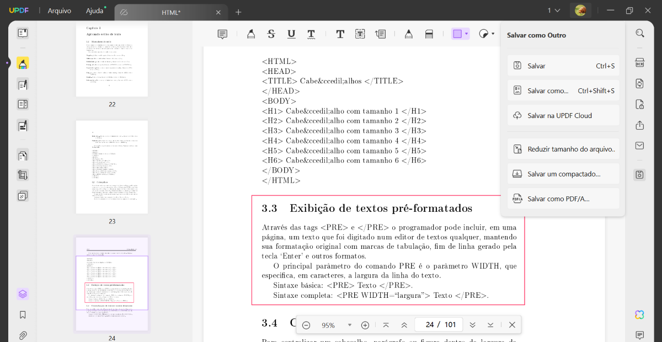Select the underline annotation tool

click(x=291, y=34)
